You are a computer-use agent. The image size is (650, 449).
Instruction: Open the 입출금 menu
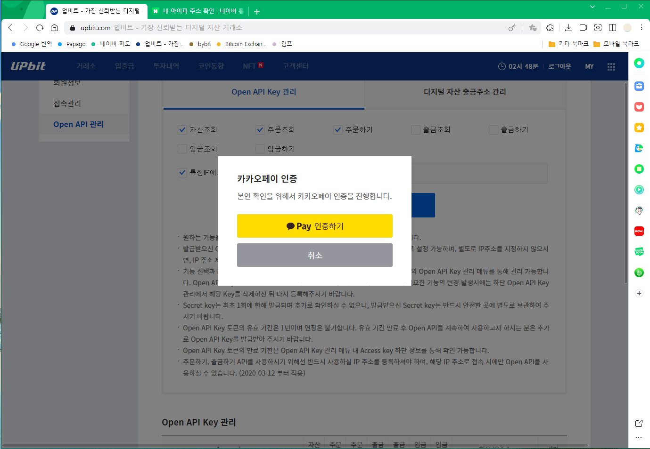[124, 66]
